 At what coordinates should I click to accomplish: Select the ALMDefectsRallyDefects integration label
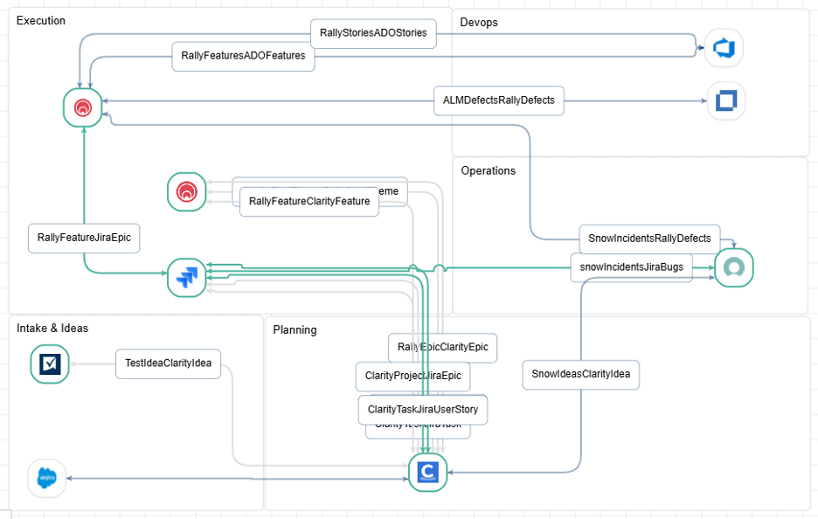[x=498, y=100]
